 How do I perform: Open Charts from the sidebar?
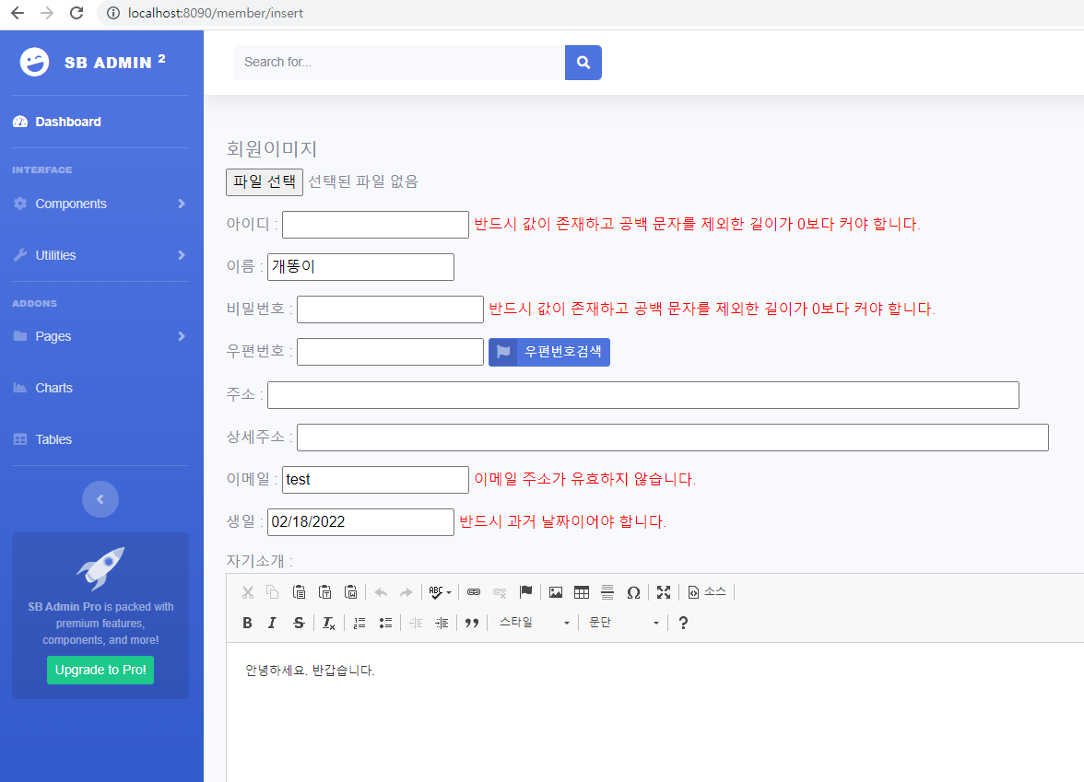53,389
